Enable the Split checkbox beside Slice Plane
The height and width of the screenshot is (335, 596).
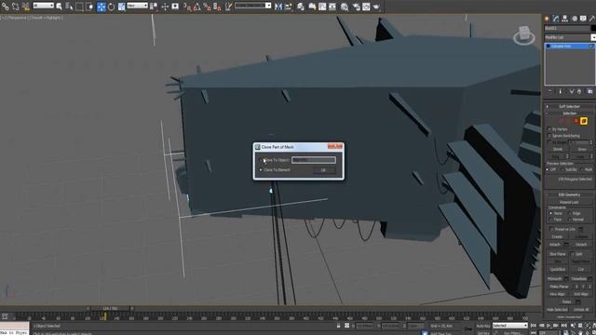point(573,254)
